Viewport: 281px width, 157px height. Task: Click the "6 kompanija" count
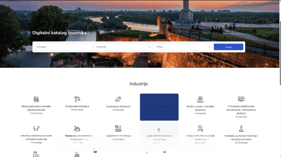tap(241, 117)
